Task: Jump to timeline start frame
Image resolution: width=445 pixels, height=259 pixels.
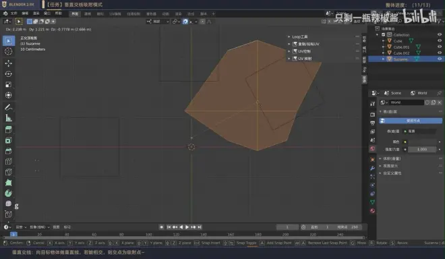Action: tap(169, 227)
